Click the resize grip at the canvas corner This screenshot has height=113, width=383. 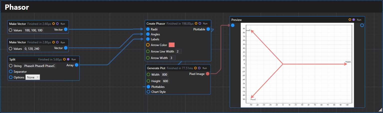point(380,110)
